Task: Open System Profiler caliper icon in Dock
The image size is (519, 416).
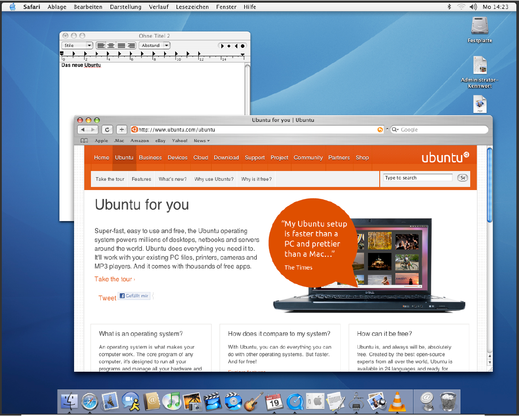Action: [x=356, y=401]
